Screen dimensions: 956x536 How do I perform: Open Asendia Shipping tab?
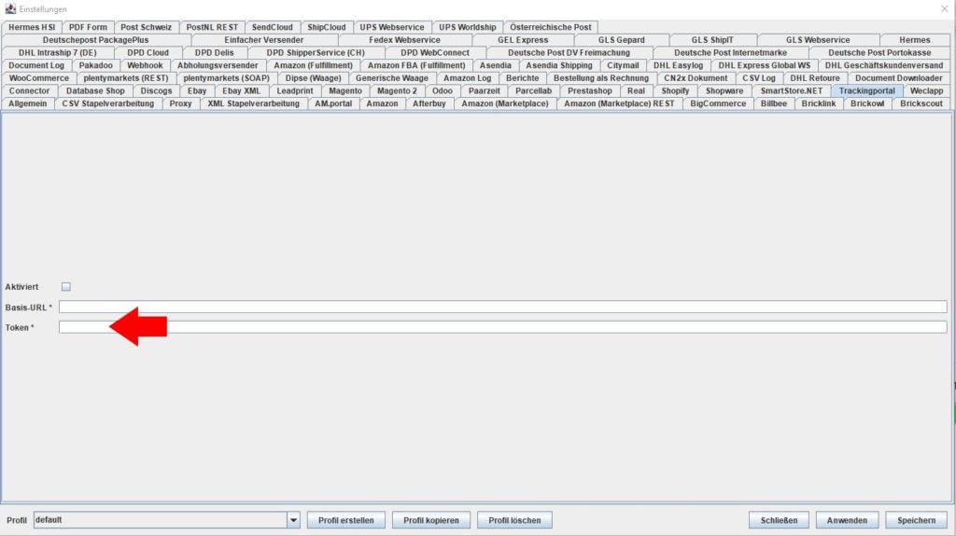point(559,66)
